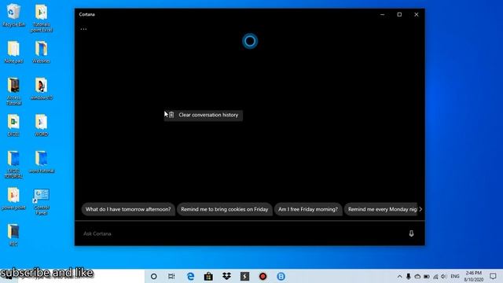This screenshot has width=503, height=283.
Task: Choose 'Am I free Friday morning?' suggestion
Action: (308, 209)
